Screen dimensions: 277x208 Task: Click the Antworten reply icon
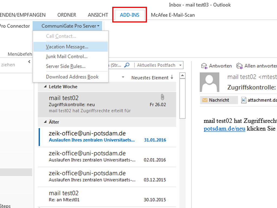click(204, 66)
